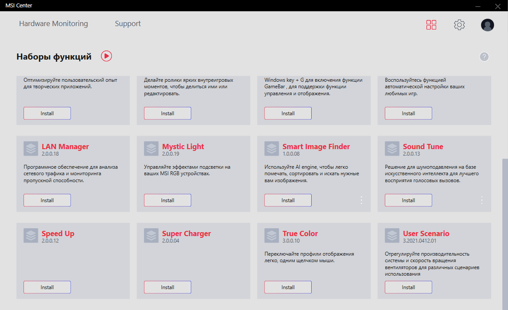The height and width of the screenshot is (310, 508).
Task: Click the Mystic Light stack icon
Action: (x=151, y=149)
